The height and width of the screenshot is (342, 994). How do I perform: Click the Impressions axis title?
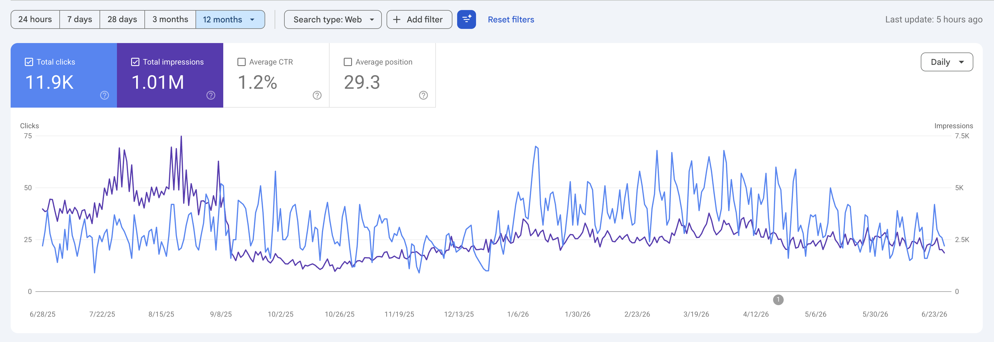point(954,126)
